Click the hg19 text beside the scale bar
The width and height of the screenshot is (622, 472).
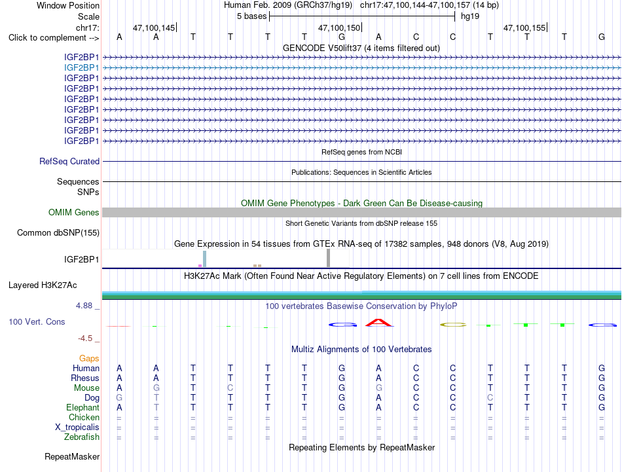click(470, 16)
